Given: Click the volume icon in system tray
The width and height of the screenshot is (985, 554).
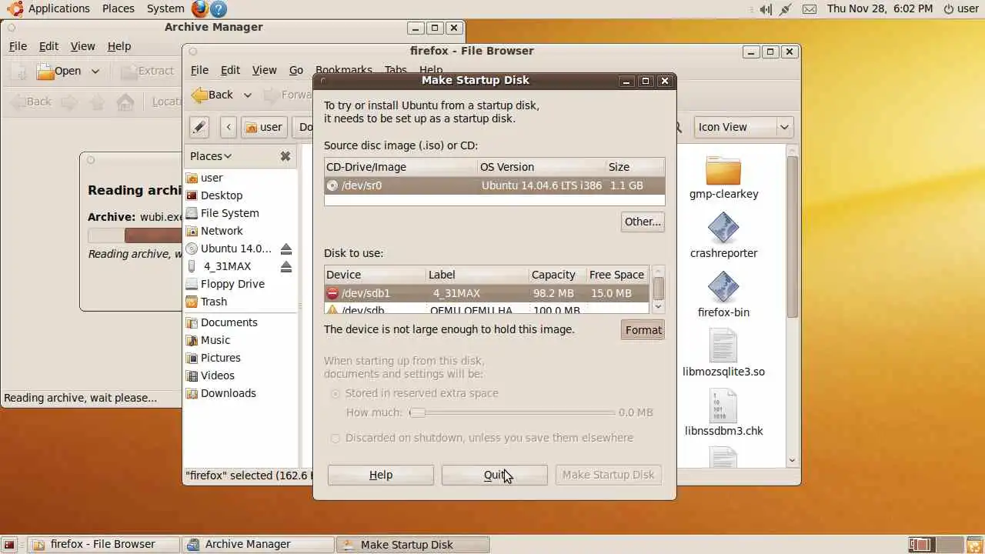Looking at the screenshot, I should [x=766, y=9].
